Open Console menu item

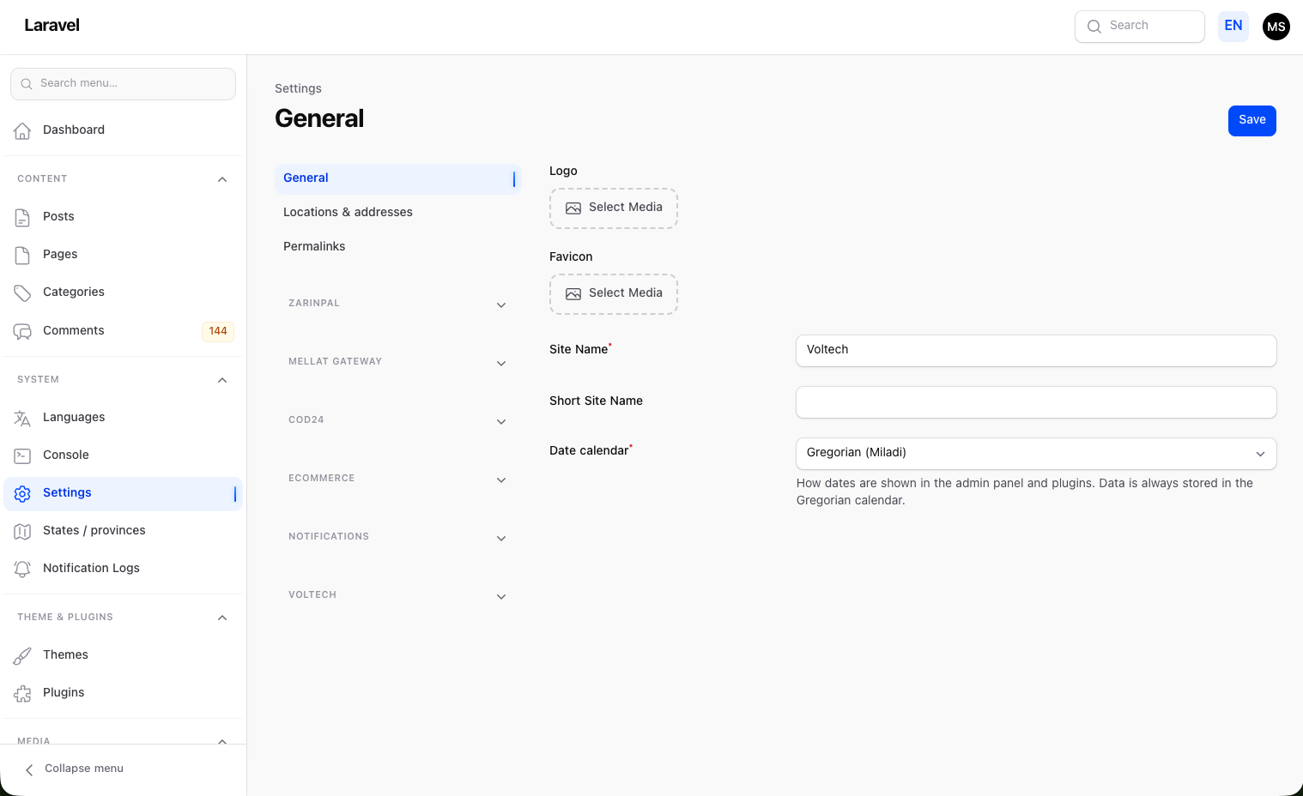pyautogui.click(x=123, y=455)
